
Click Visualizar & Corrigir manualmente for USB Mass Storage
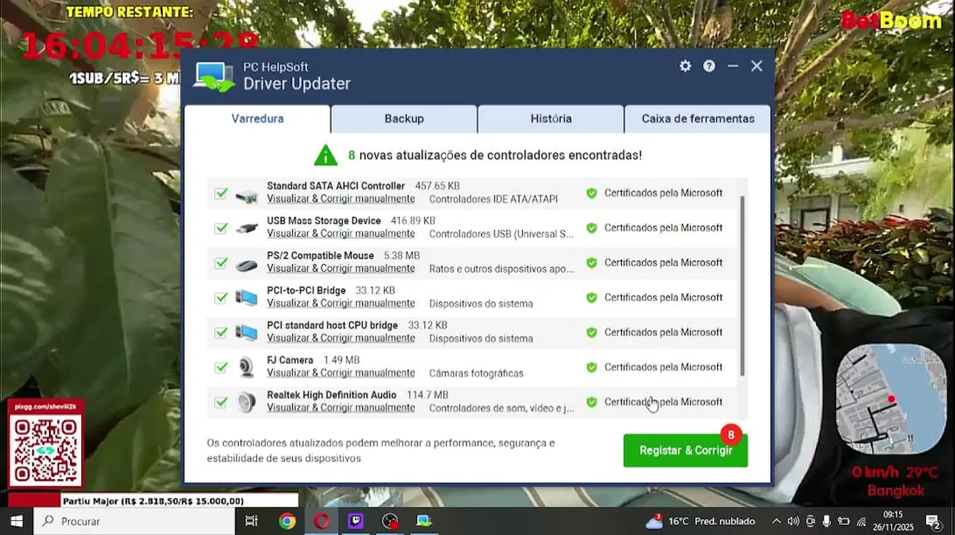pyautogui.click(x=341, y=234)
